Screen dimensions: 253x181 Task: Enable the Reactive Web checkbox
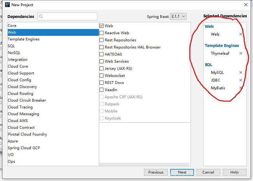click(x=102, y=33)
